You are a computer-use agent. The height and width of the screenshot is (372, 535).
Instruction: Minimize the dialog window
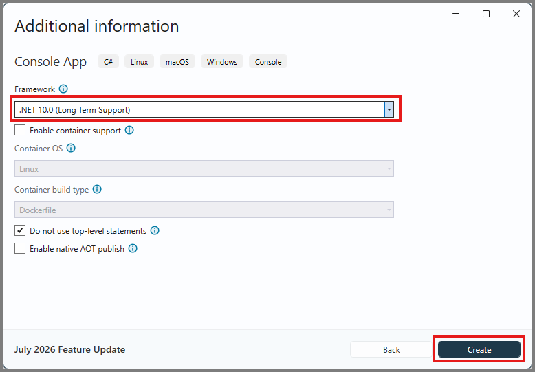456,14
